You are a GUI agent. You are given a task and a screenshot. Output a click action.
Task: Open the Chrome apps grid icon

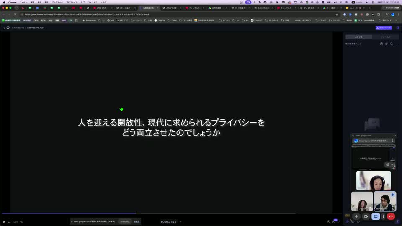pos(76,20)
